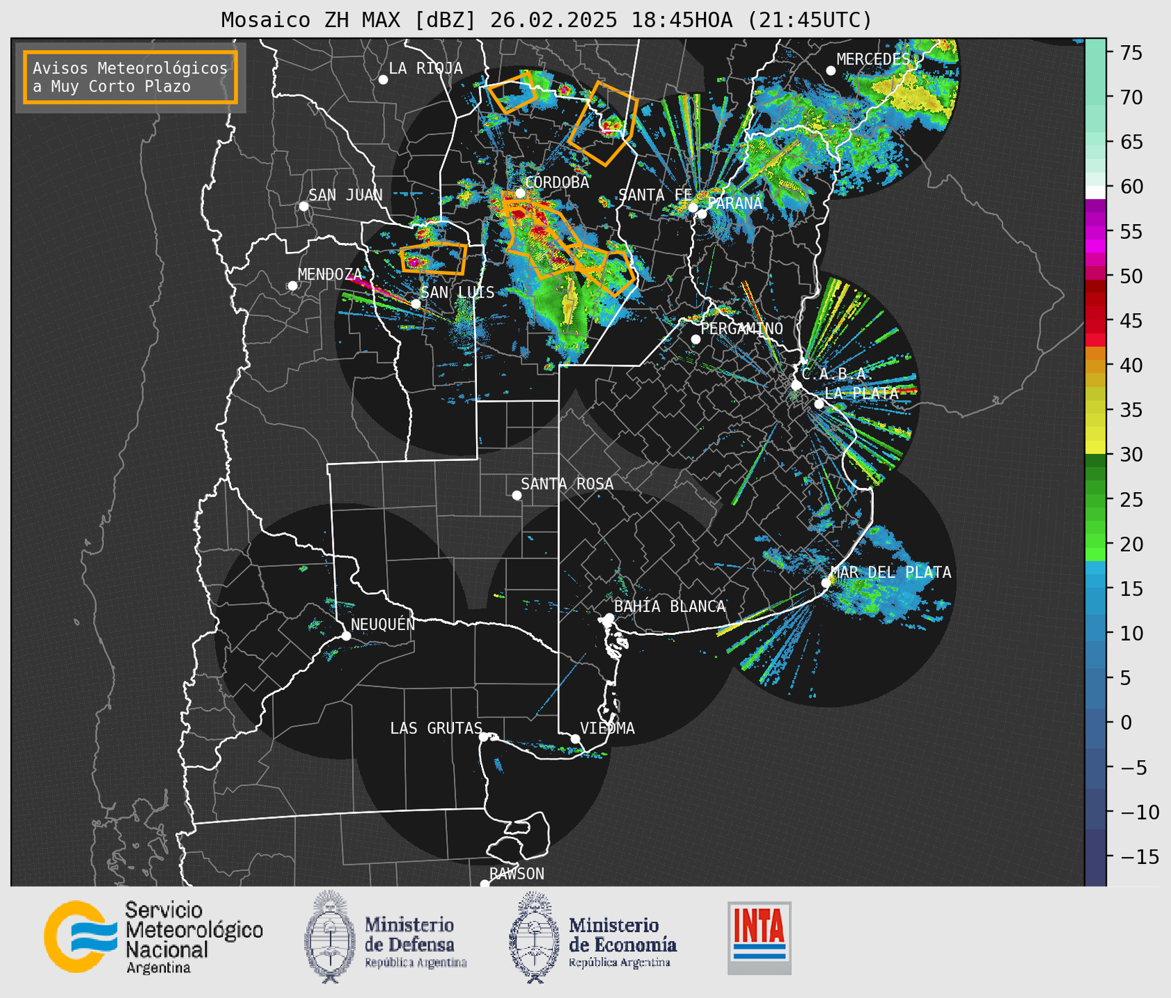The image size is (1171, 998).
Task: Click the C.A.B.A. city marker dot
Action: pyautogui.click(x=797, y=385)
